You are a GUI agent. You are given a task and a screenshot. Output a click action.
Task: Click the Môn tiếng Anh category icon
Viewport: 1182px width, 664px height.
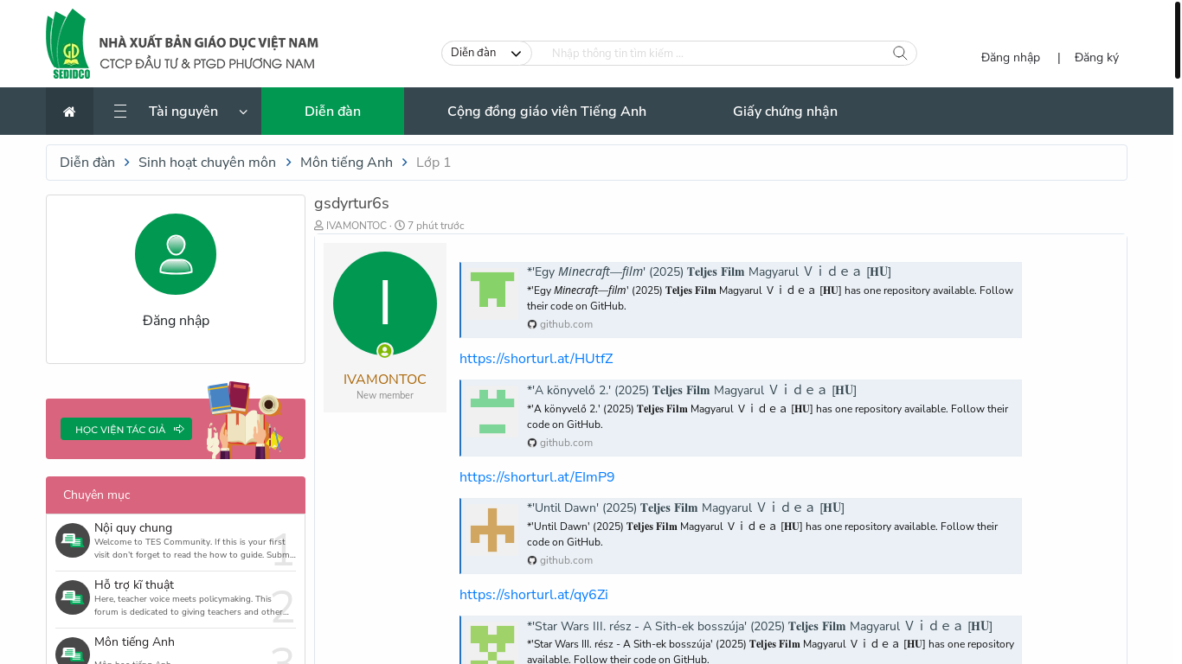point(73,651)
